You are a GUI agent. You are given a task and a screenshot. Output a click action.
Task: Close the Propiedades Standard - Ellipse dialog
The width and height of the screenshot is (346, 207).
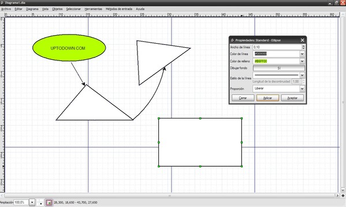click(302, 40)
